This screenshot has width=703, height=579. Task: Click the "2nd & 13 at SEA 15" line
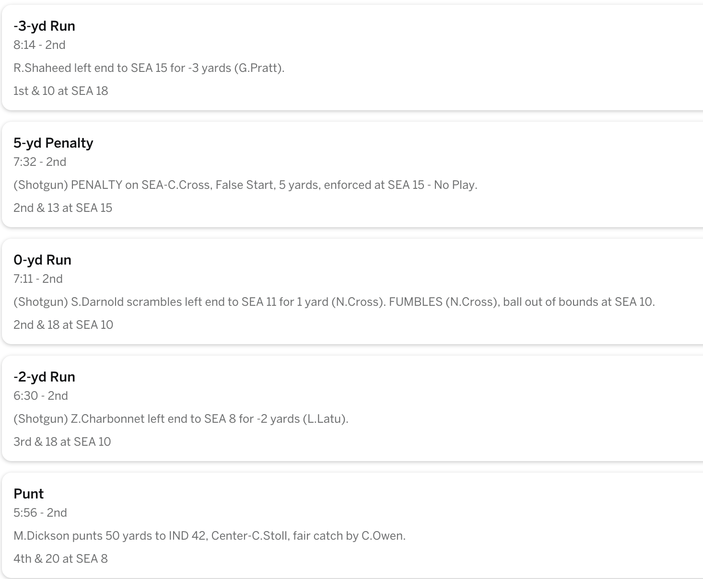62,208
